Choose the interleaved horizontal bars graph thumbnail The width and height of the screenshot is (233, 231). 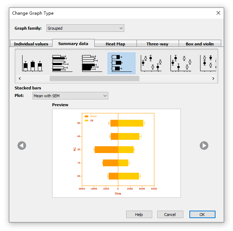[x=62, y=63]
